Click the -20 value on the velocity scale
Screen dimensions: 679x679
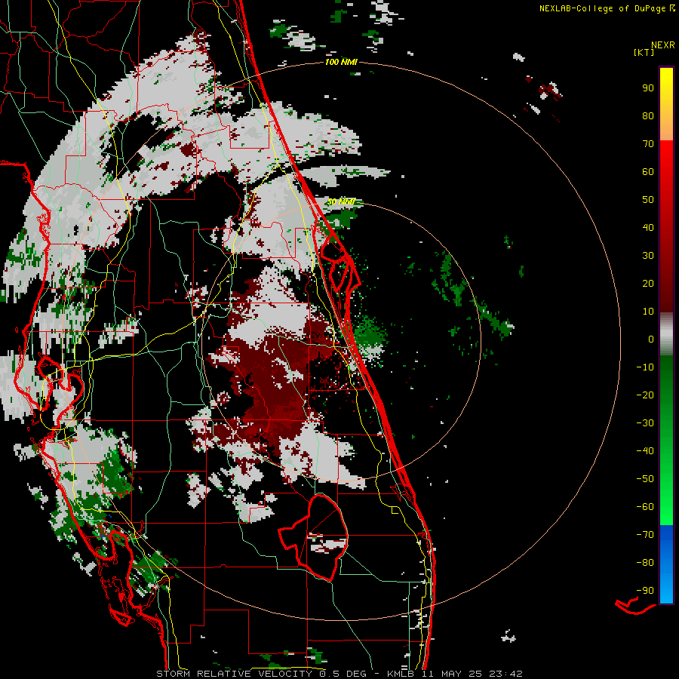point(645,395)
